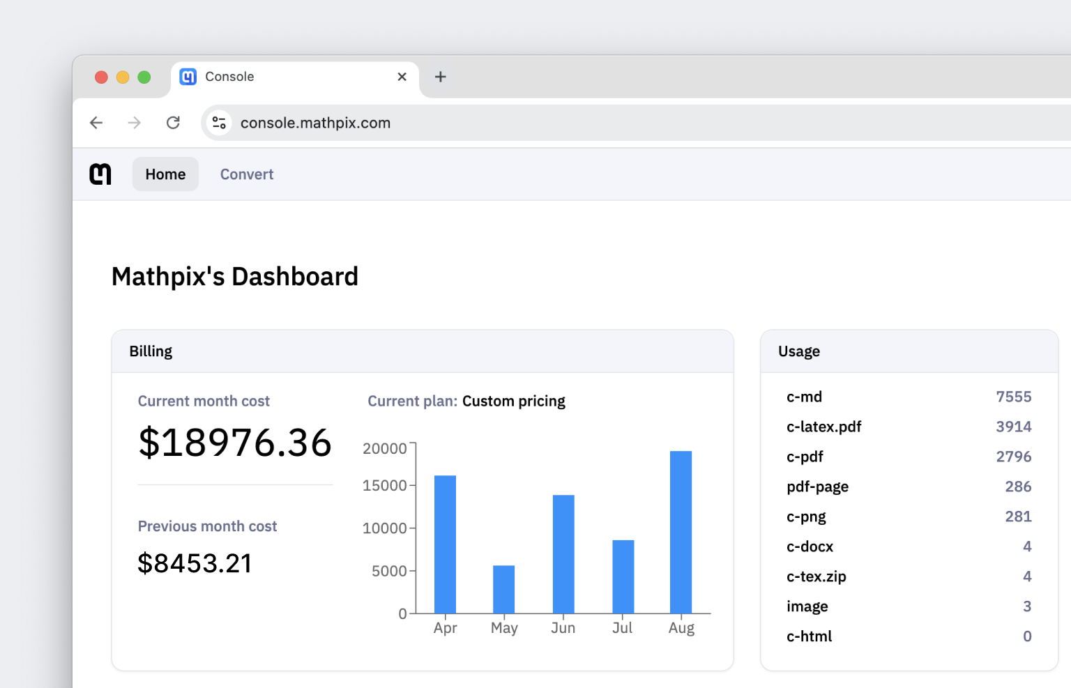Click the image usage row label
The image size is (1071, 688).
point(807,606)
